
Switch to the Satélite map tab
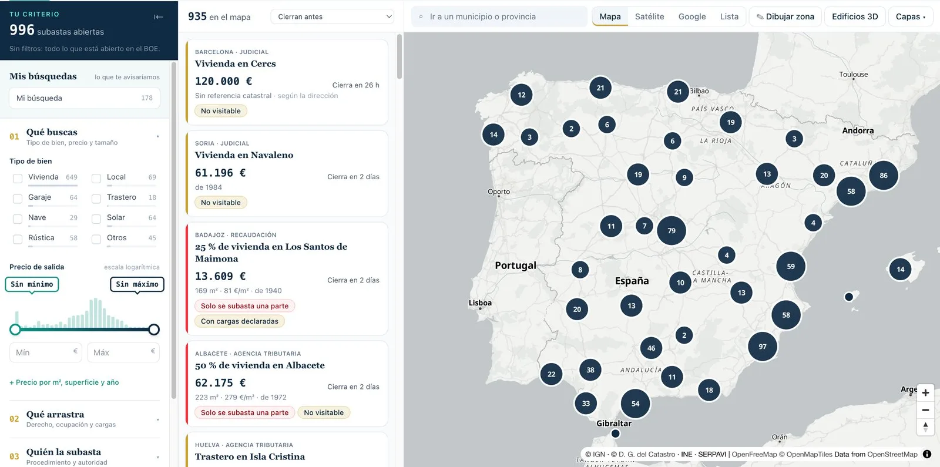[x=649, y=16]
